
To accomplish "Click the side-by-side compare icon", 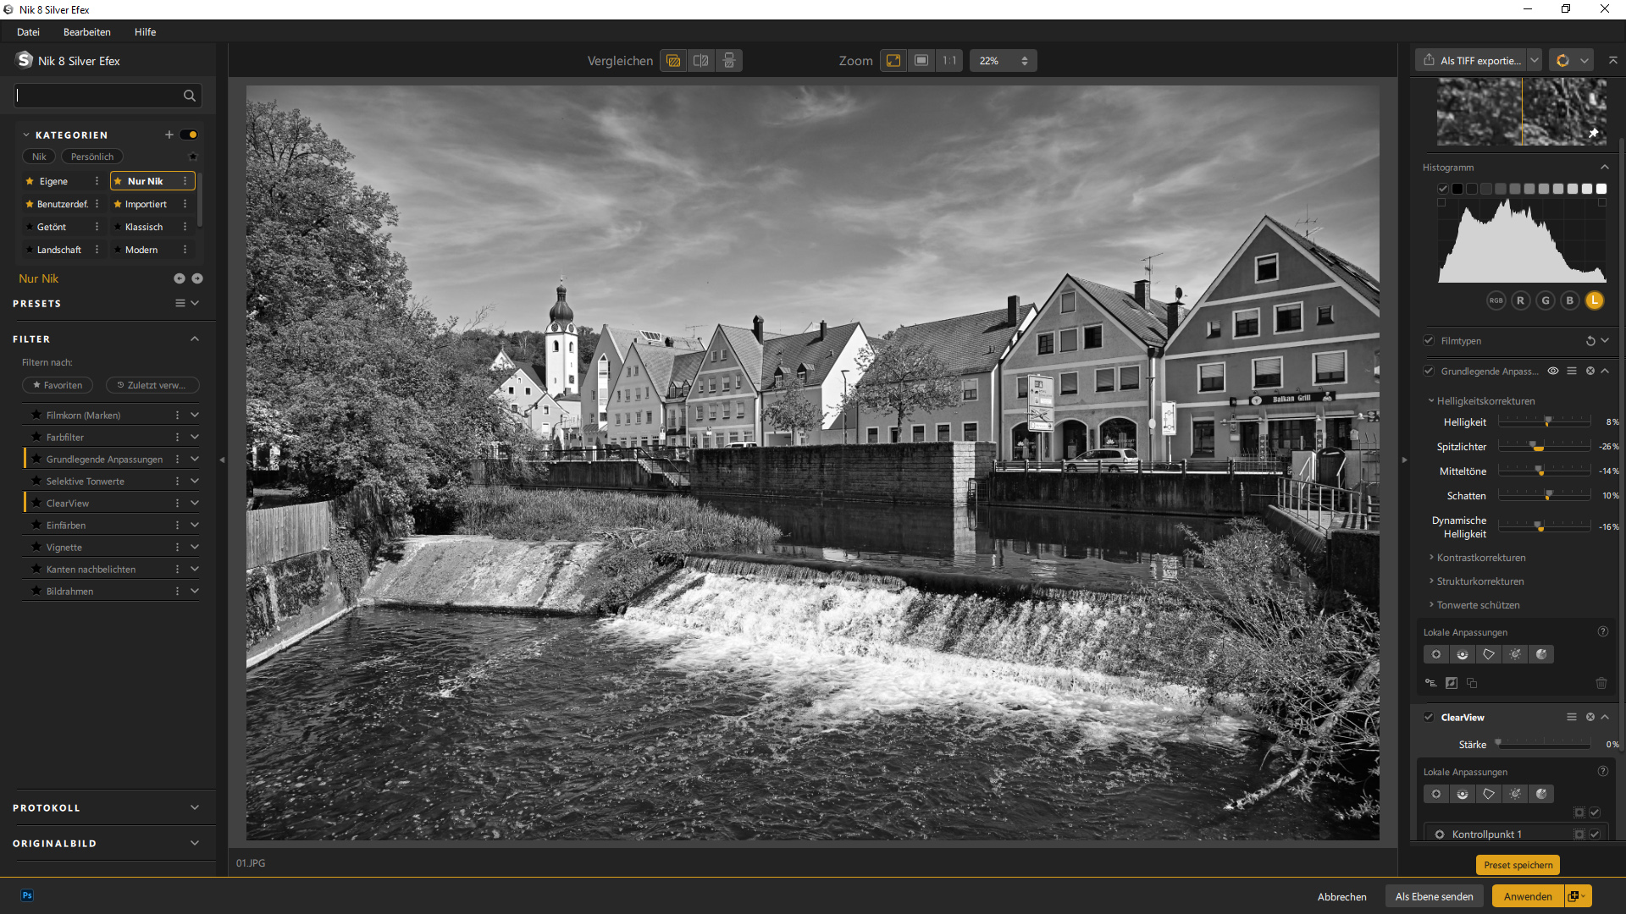I will pos(728,61).
